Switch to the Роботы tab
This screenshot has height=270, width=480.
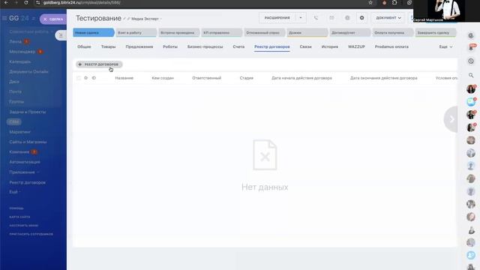click(170, 46)
